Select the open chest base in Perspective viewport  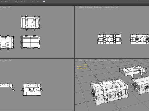[x=140, y=85]
